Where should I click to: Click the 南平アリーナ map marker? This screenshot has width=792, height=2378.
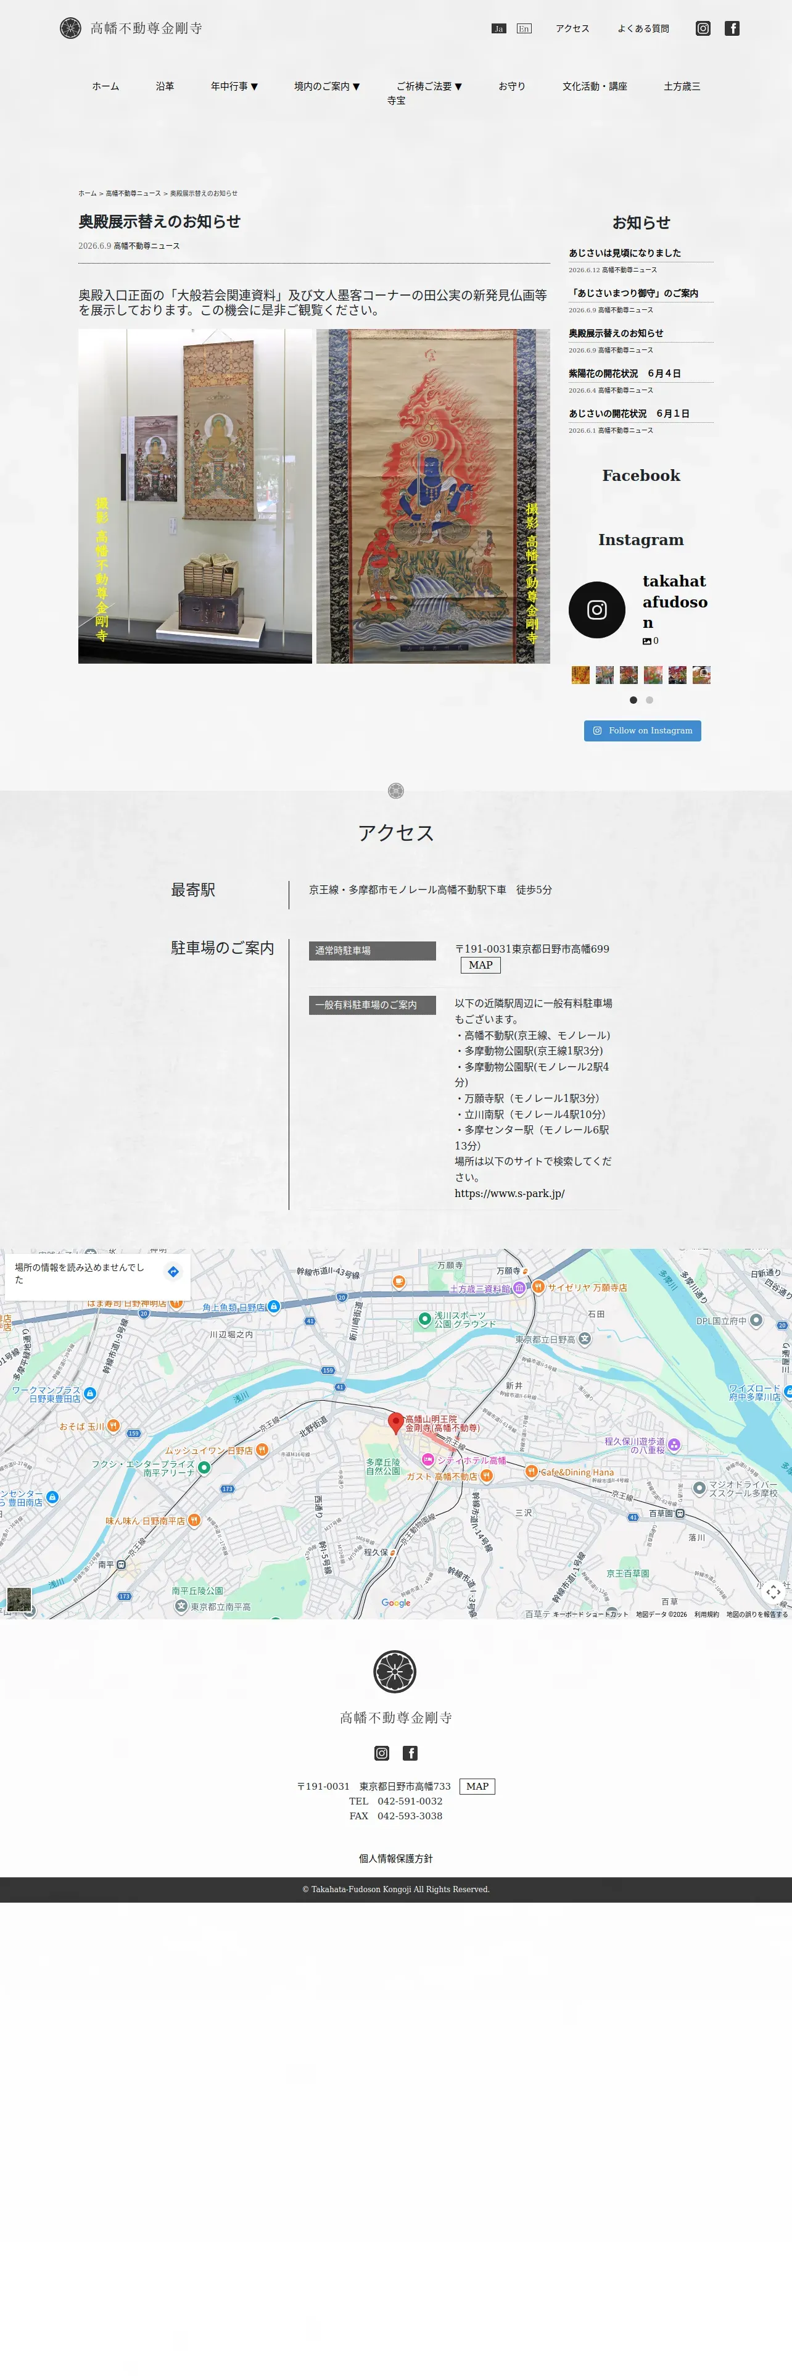pyautogui.click(x=204, y=1467)
